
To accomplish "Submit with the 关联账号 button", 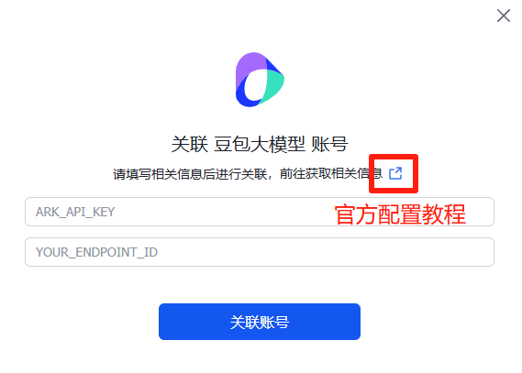I will [x=260, y=322].
